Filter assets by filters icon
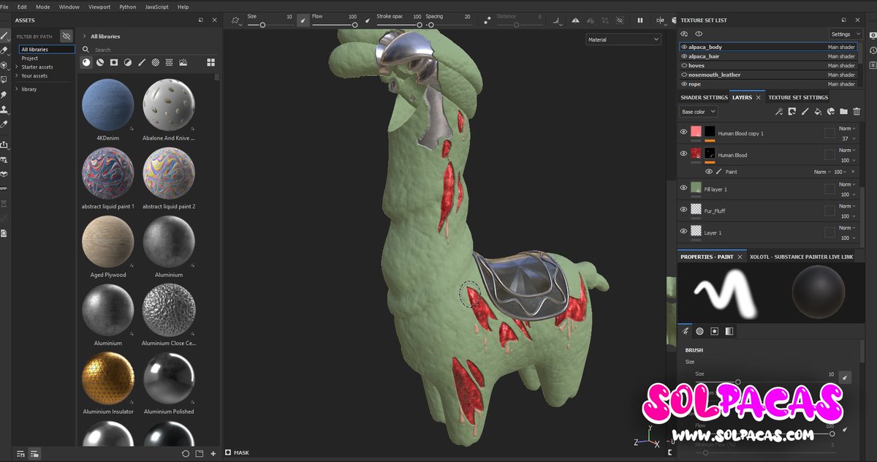Image resolution: width=877 pixels, height=462 pixels. [x=128, y=63]
